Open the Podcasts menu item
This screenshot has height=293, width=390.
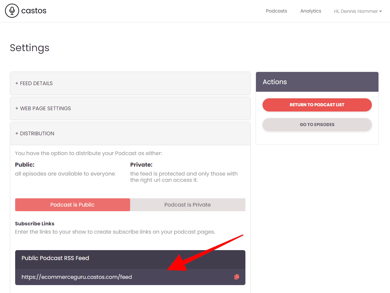pos(276,11)
